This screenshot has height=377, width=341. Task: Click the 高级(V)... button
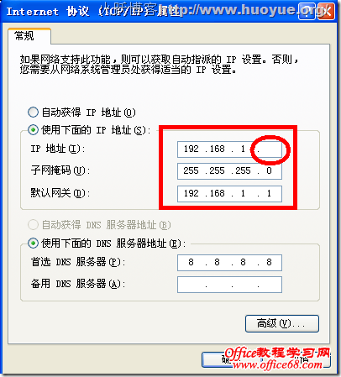coord(282,323)
